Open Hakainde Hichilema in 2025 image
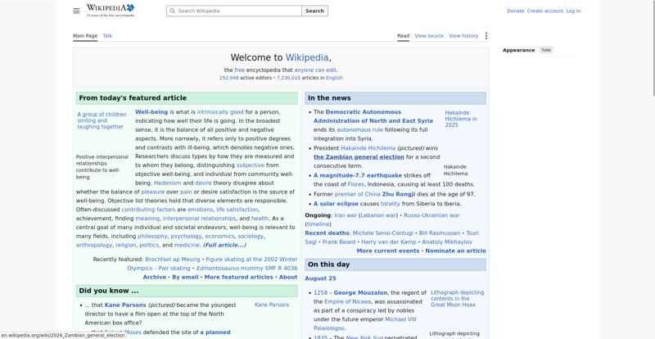This screenshot has width=655, height=339. pyautogui.click(x=461, y=119)
